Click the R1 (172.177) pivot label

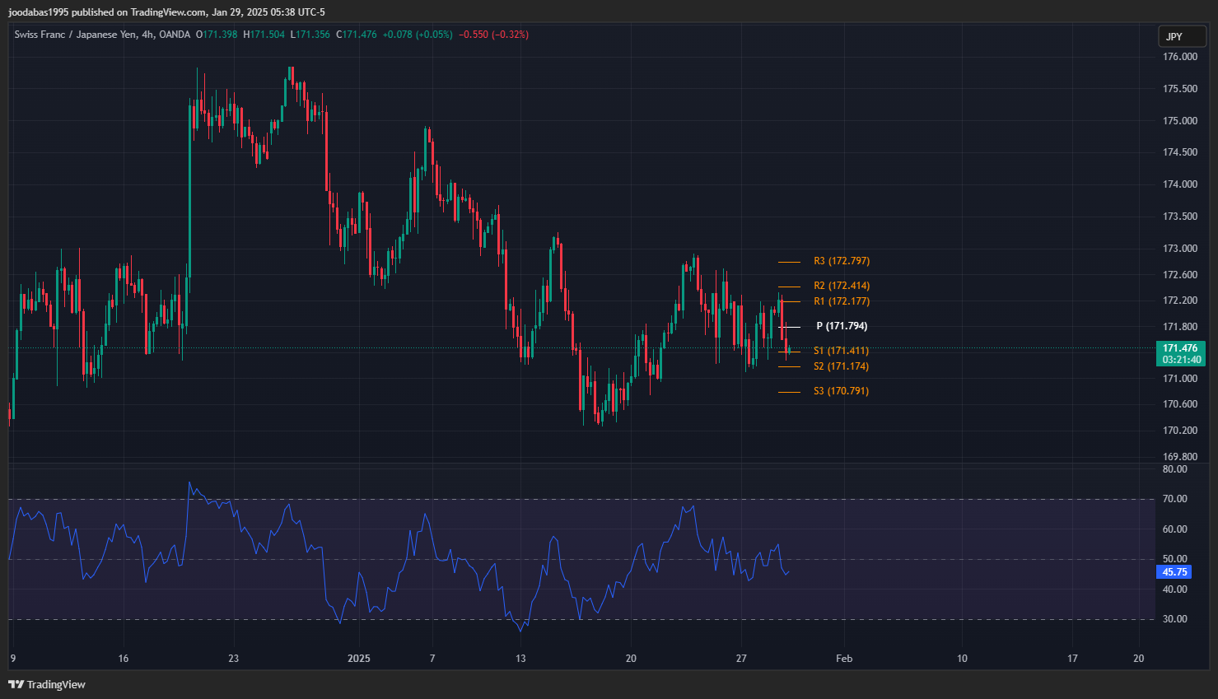[842, 301]
